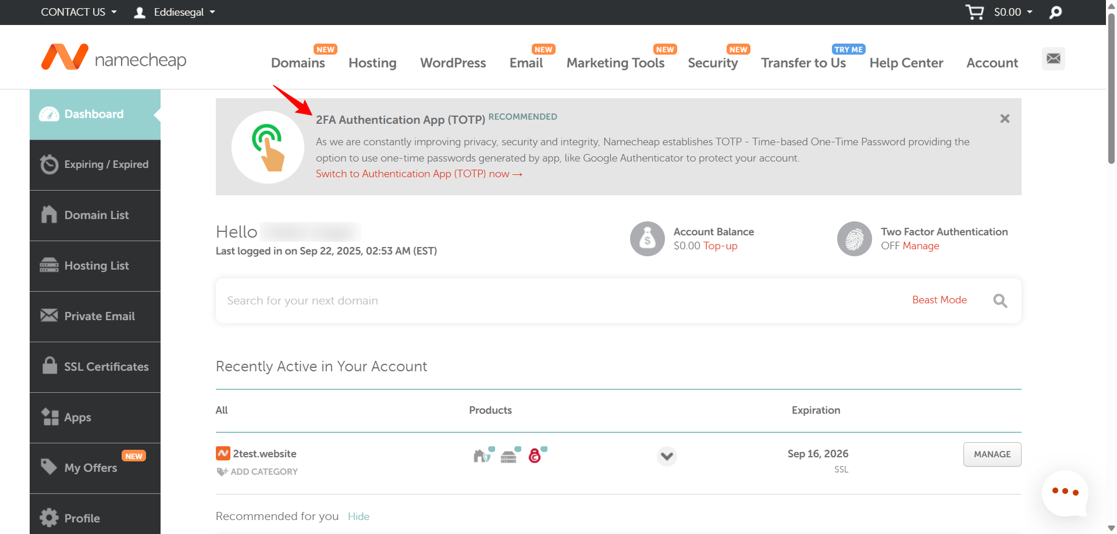Hide the Recommended for you section
1117x534 pixels.
(358, 517)
